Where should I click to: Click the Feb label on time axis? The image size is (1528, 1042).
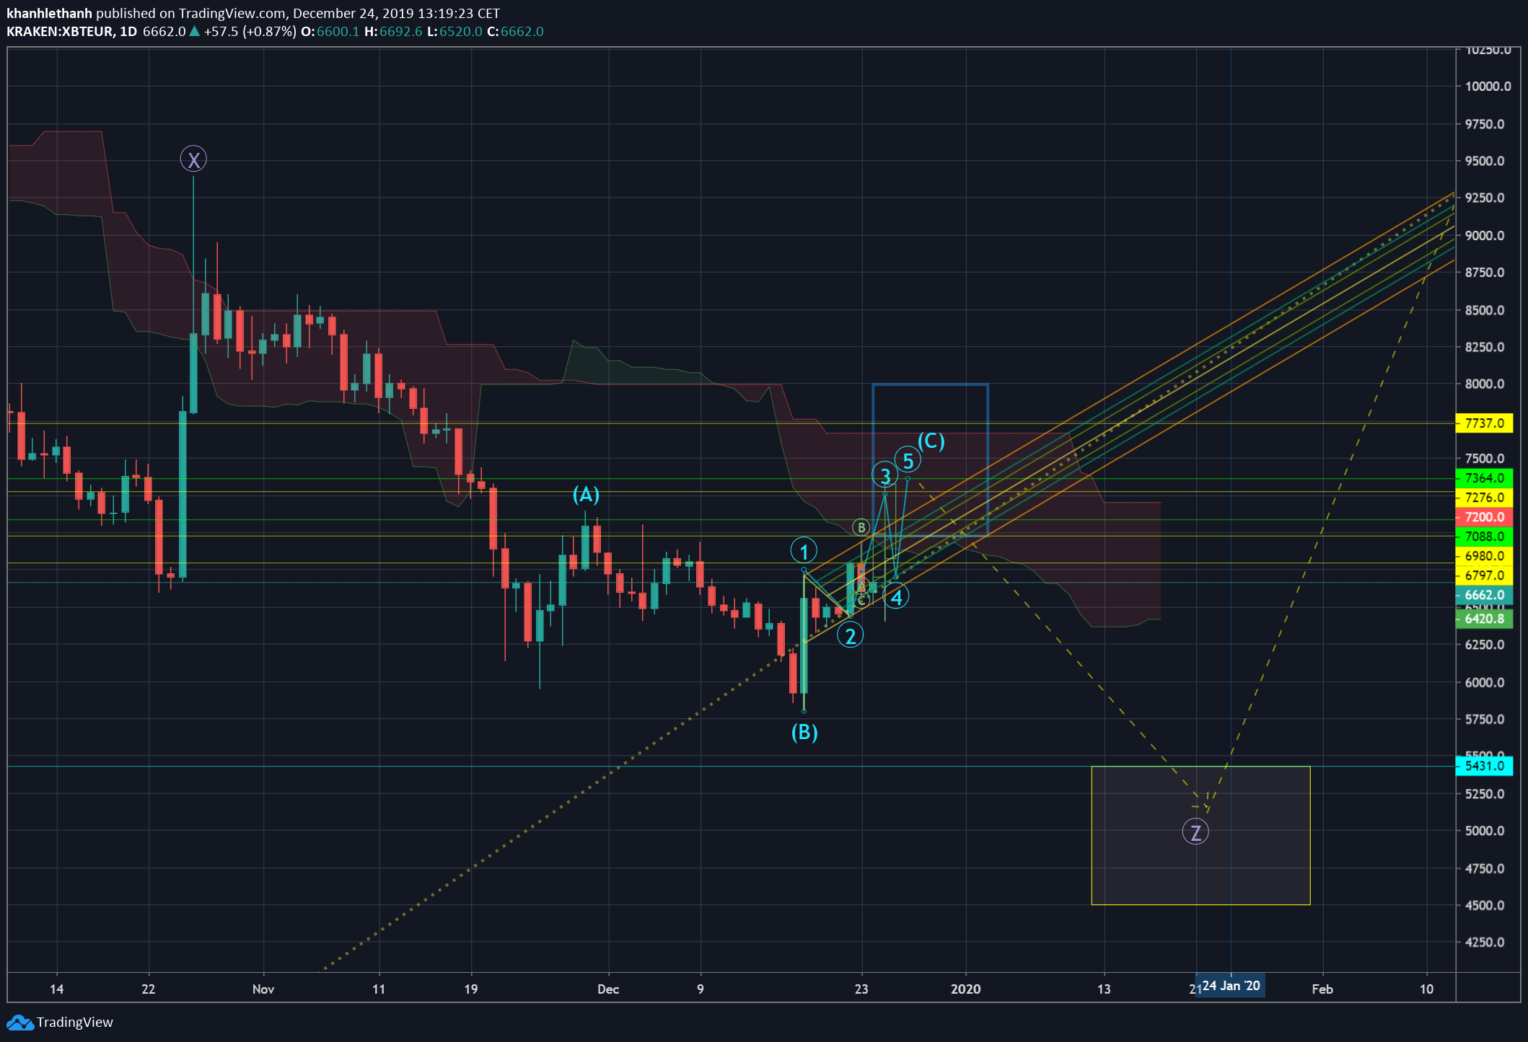[x=1322, y=989]
